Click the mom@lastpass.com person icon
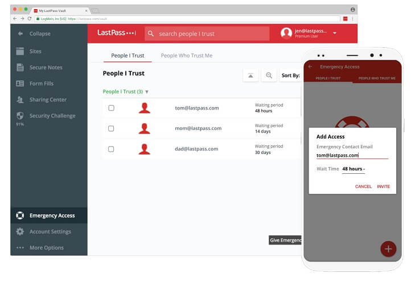This screenshot has height=285, width=415. pos(145,128)
